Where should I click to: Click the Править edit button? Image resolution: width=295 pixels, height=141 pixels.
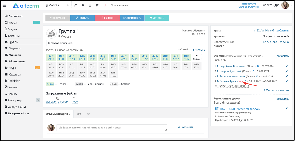tap(82, 18)
